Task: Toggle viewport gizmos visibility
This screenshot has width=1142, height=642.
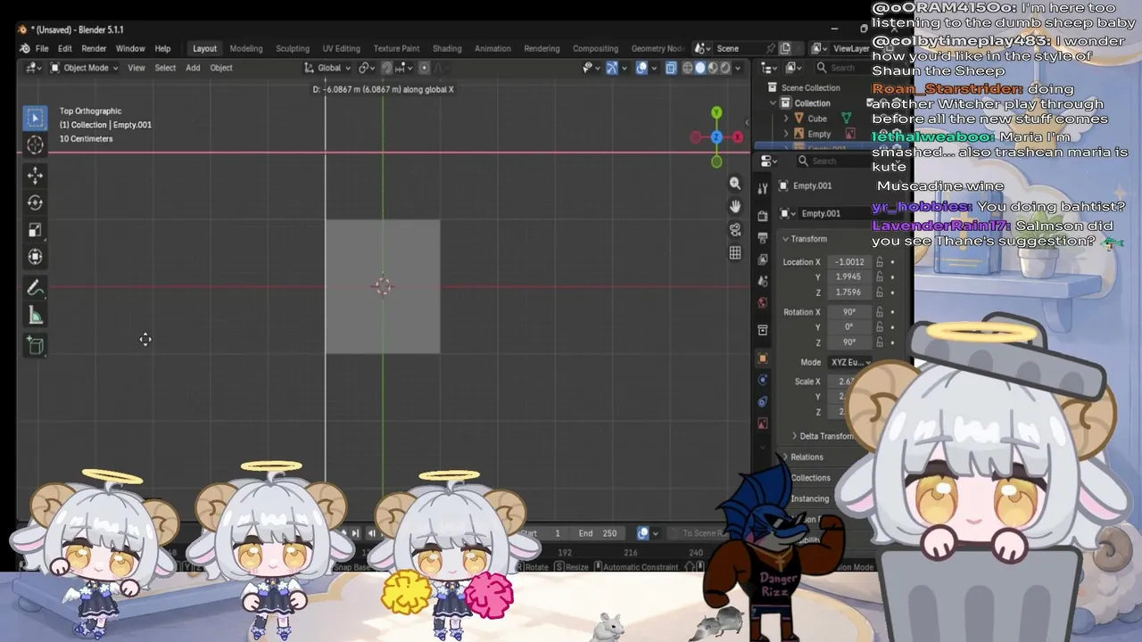Action: click(612, 68)
